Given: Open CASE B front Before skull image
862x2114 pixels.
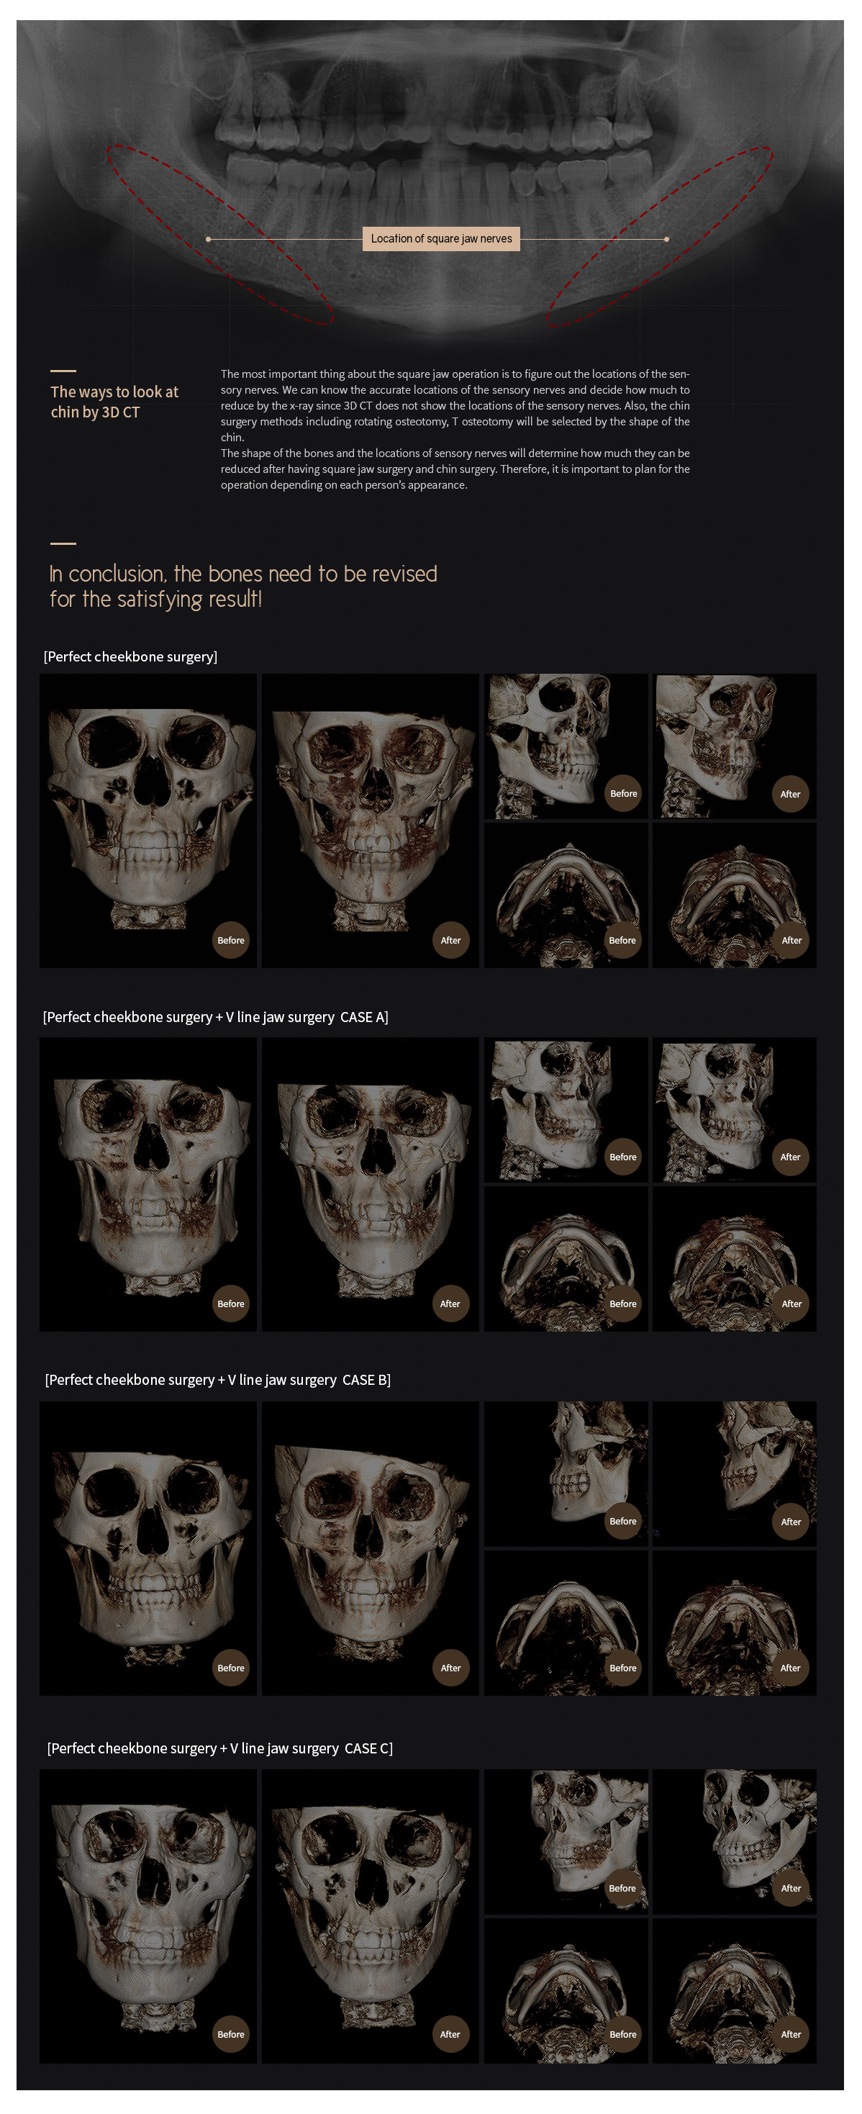Looking at the screenshot, I should click(148, 1548).
